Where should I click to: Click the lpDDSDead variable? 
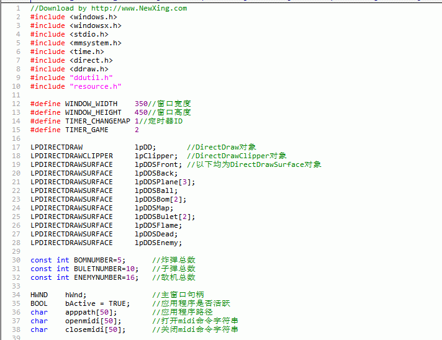click(156, 235)
